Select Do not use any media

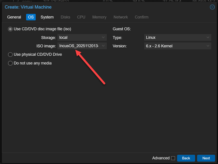(x=10, y=63)
